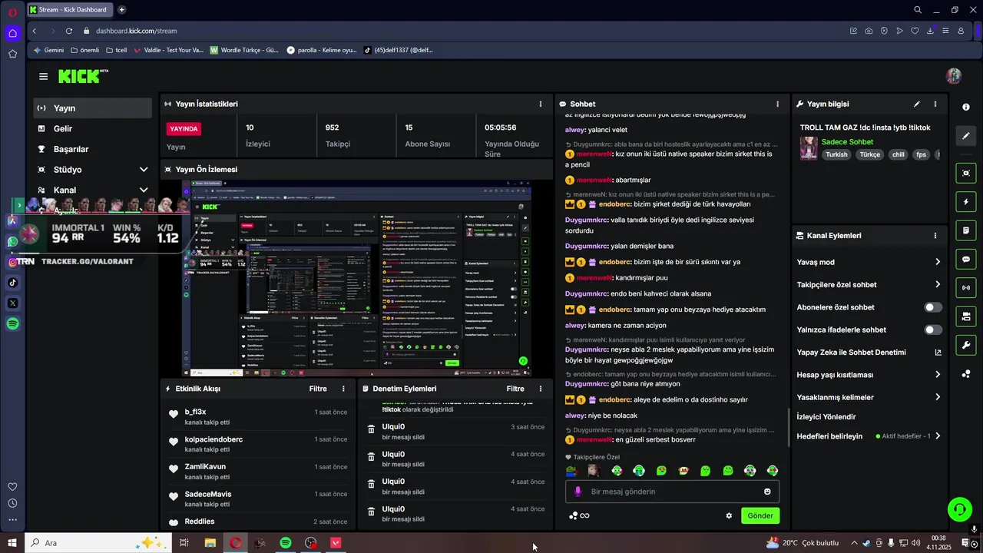Expand the Kanal menu chevron
Image resolution: width=983 pixels, height=553 pixels.
tap(144, 190)
